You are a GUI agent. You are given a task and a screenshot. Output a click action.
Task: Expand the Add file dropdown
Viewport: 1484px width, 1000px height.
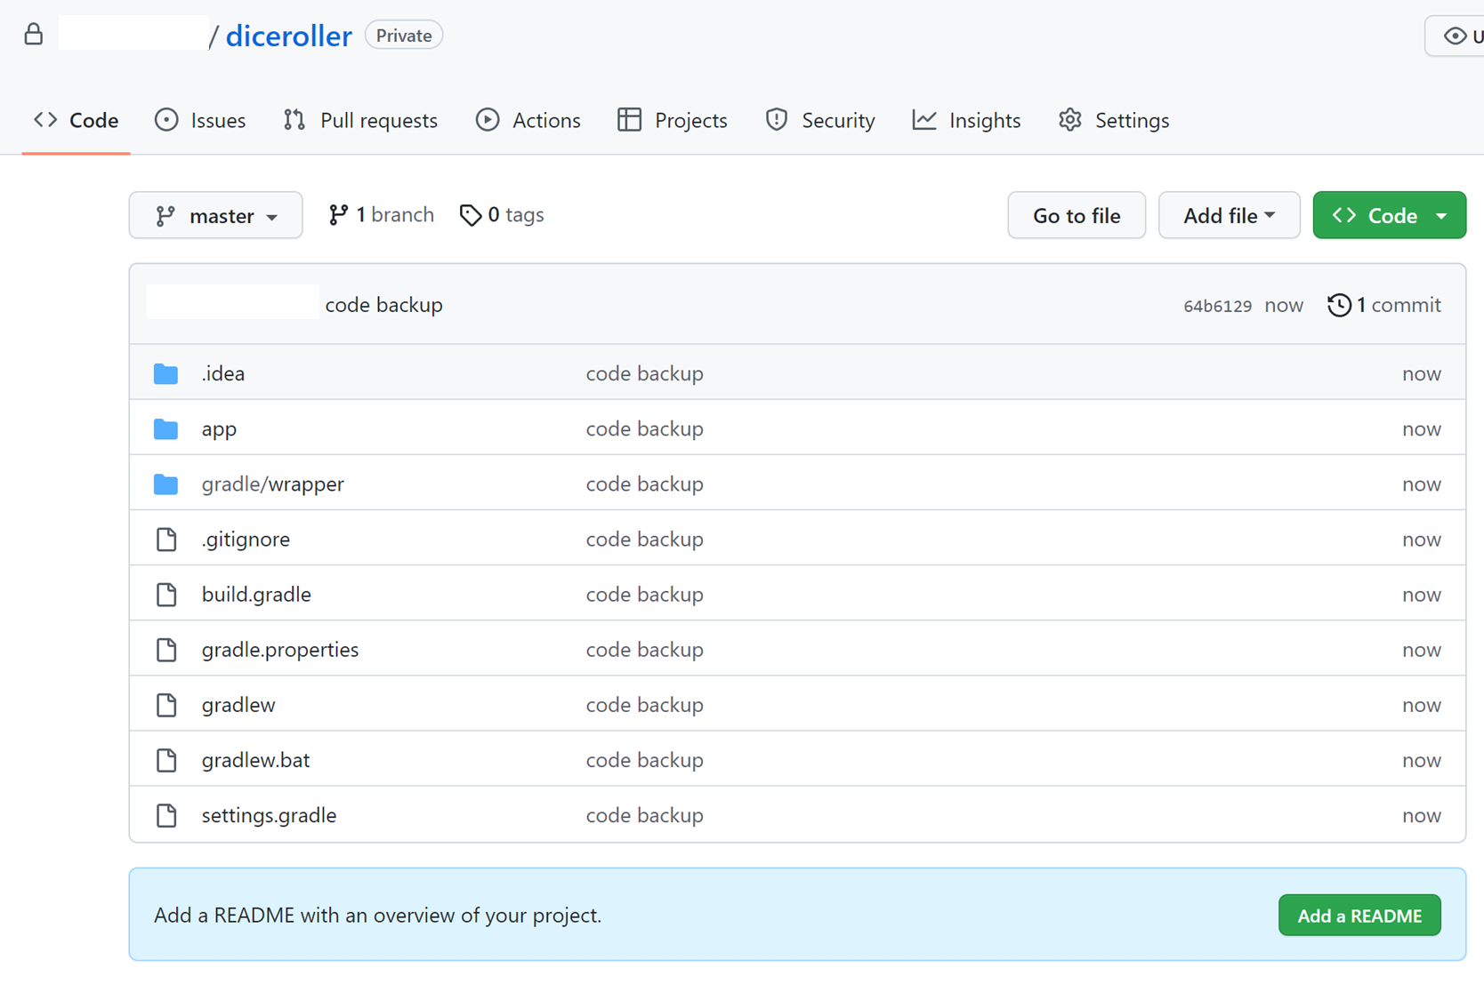click(x=1230, y=215)
